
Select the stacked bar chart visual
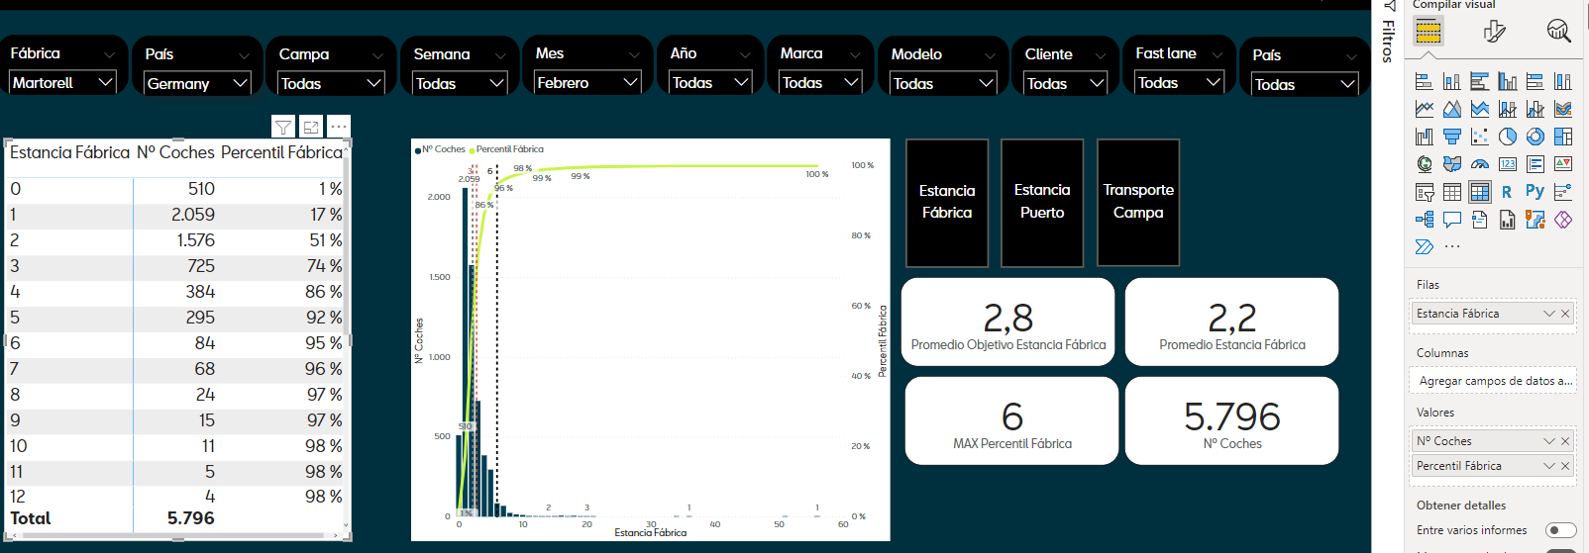[x=1425, y=81]
